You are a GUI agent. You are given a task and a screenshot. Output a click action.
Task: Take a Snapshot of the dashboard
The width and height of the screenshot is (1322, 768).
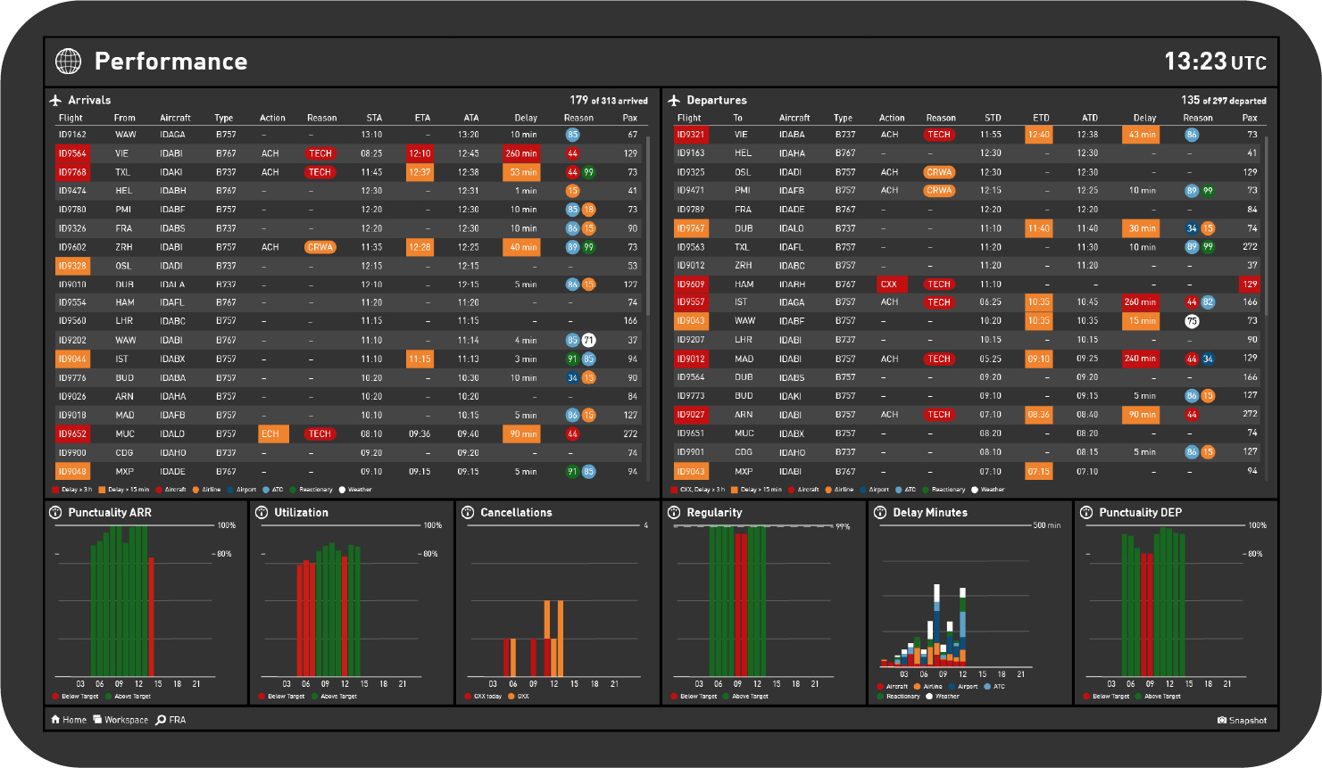[1242, 721]
